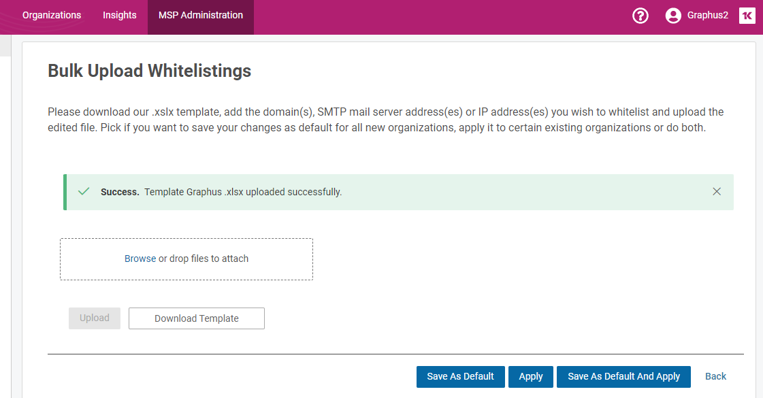The height and width of the screenshot is (398, 763).
Task: Choose Save As Default And Apply
Action: click(623, 377)
